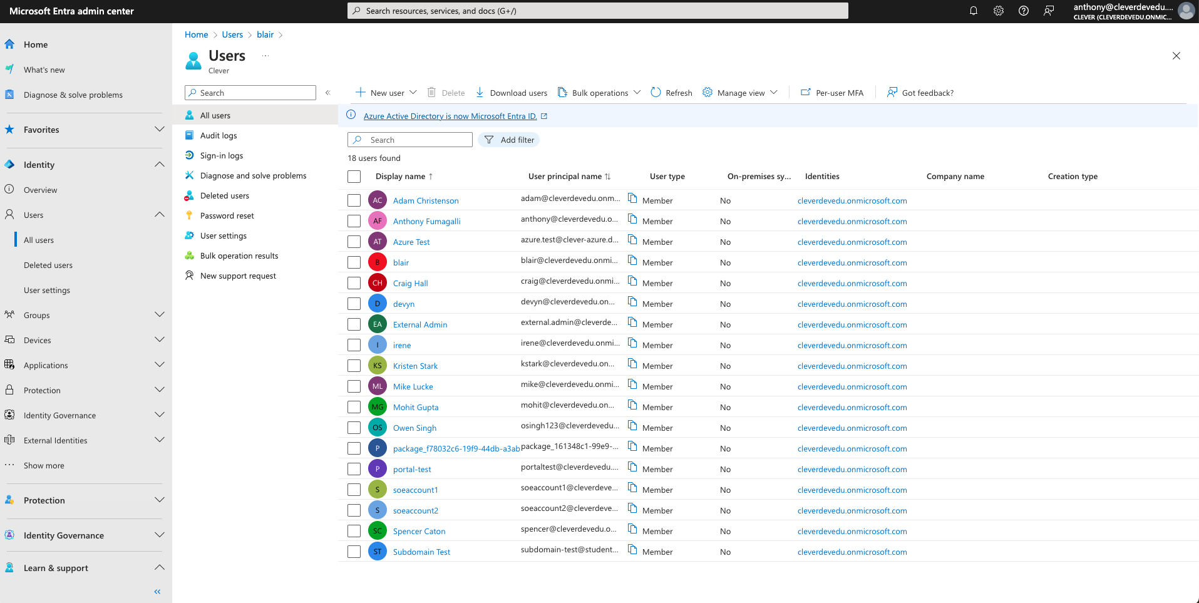Screen dimensions: 1199x603
Task: Click the Add filter button
Action: (x=508, y=140)
